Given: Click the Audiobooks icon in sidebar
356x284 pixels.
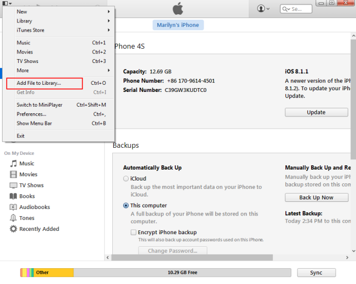Looking at the screenshot, I should click(13, 207).
